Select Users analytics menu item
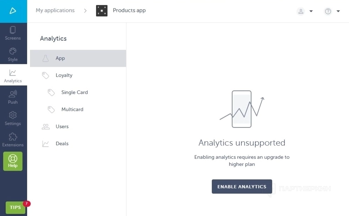Image resolution: width=349 pixels, height=216 pixels. click(62, 127)
